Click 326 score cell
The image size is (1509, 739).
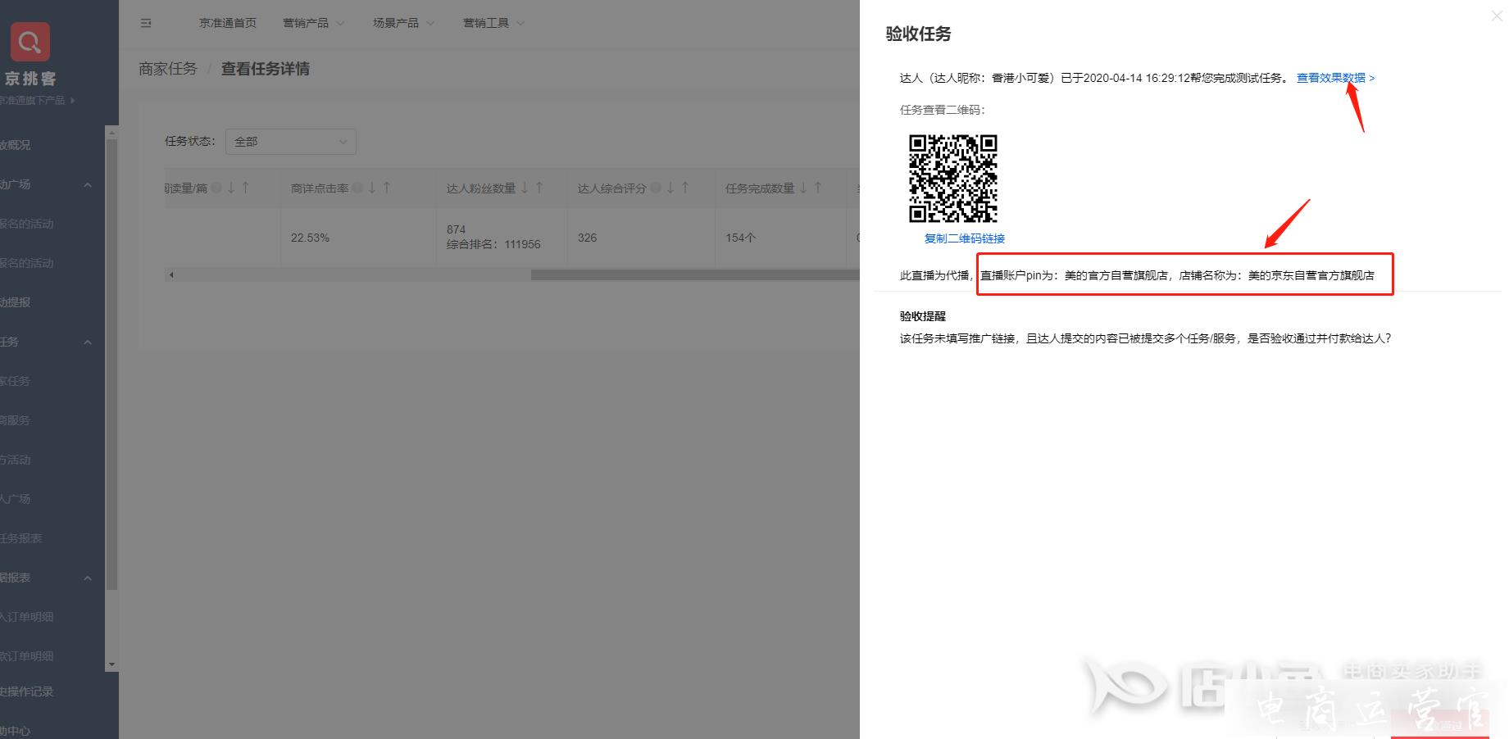click(x=587, y=238)
